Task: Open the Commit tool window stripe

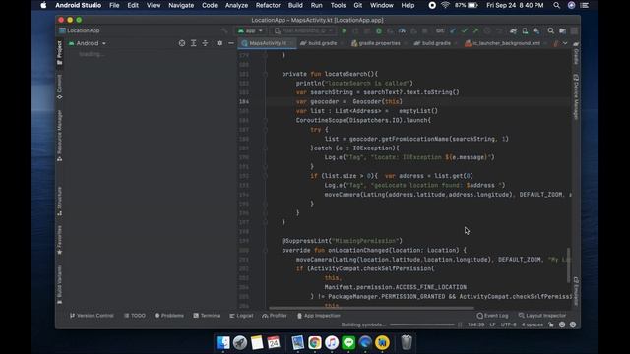Action: coord(59,87)
